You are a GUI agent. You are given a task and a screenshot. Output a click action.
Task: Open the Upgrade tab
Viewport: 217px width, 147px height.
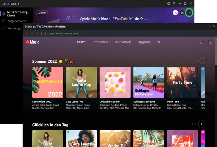click(x=144, y=42)
